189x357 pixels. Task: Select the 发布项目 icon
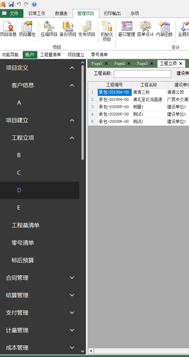coord(87,29)
